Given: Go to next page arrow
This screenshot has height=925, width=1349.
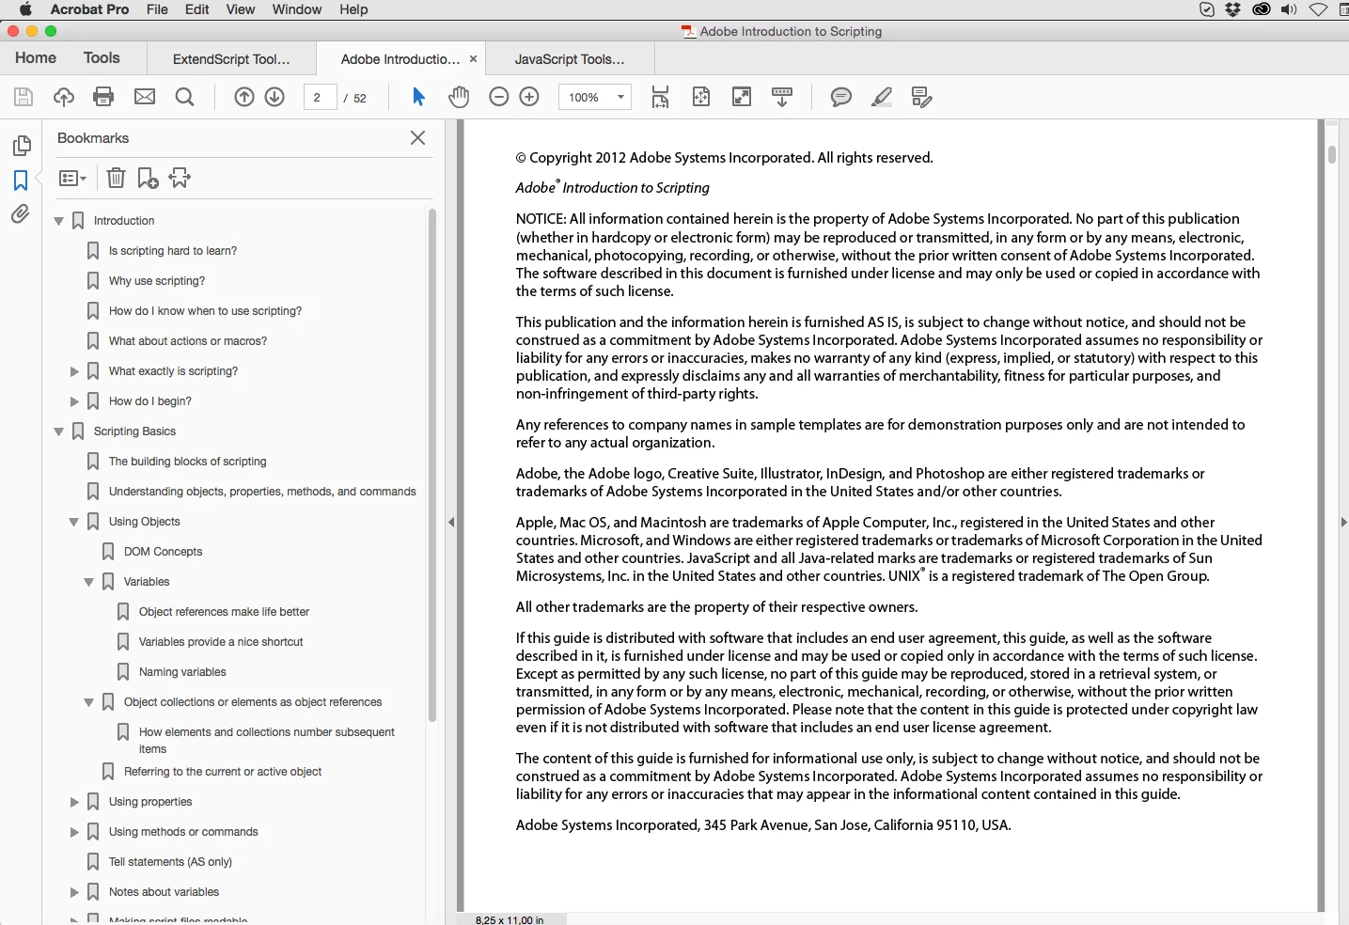Looking at the screenshot, I should coord(275,97).
